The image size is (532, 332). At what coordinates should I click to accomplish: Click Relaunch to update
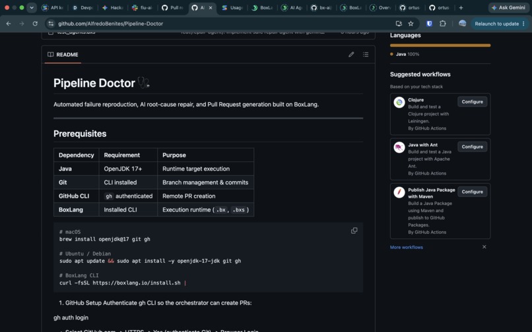pos(496,24)
